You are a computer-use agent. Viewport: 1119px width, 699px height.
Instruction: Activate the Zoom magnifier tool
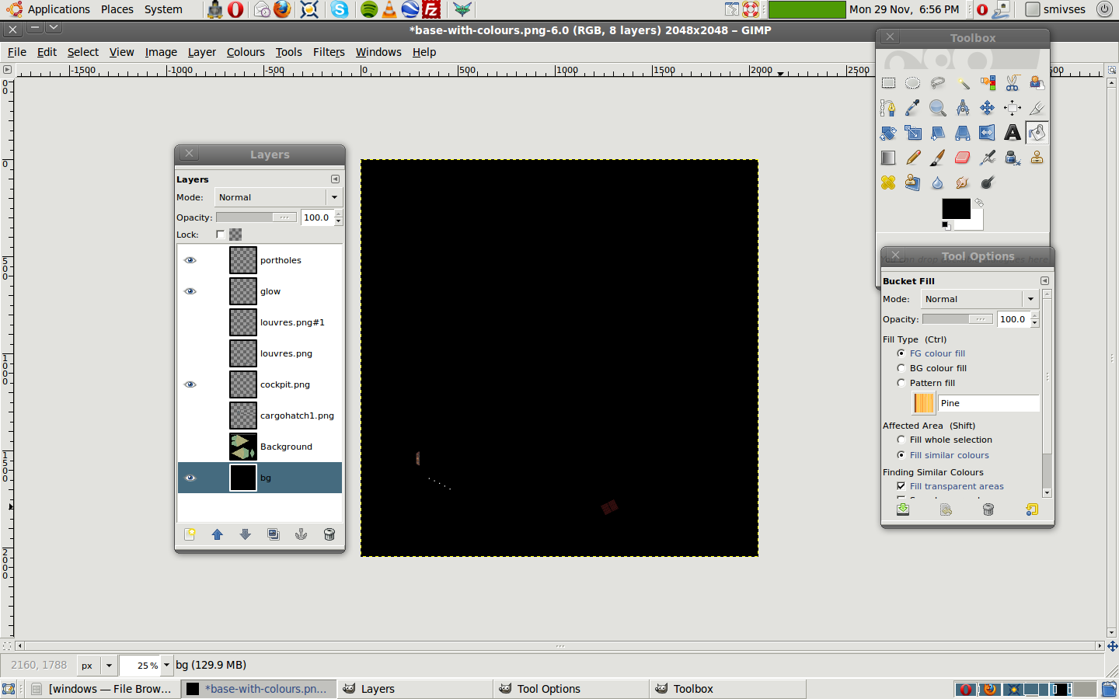938,108
